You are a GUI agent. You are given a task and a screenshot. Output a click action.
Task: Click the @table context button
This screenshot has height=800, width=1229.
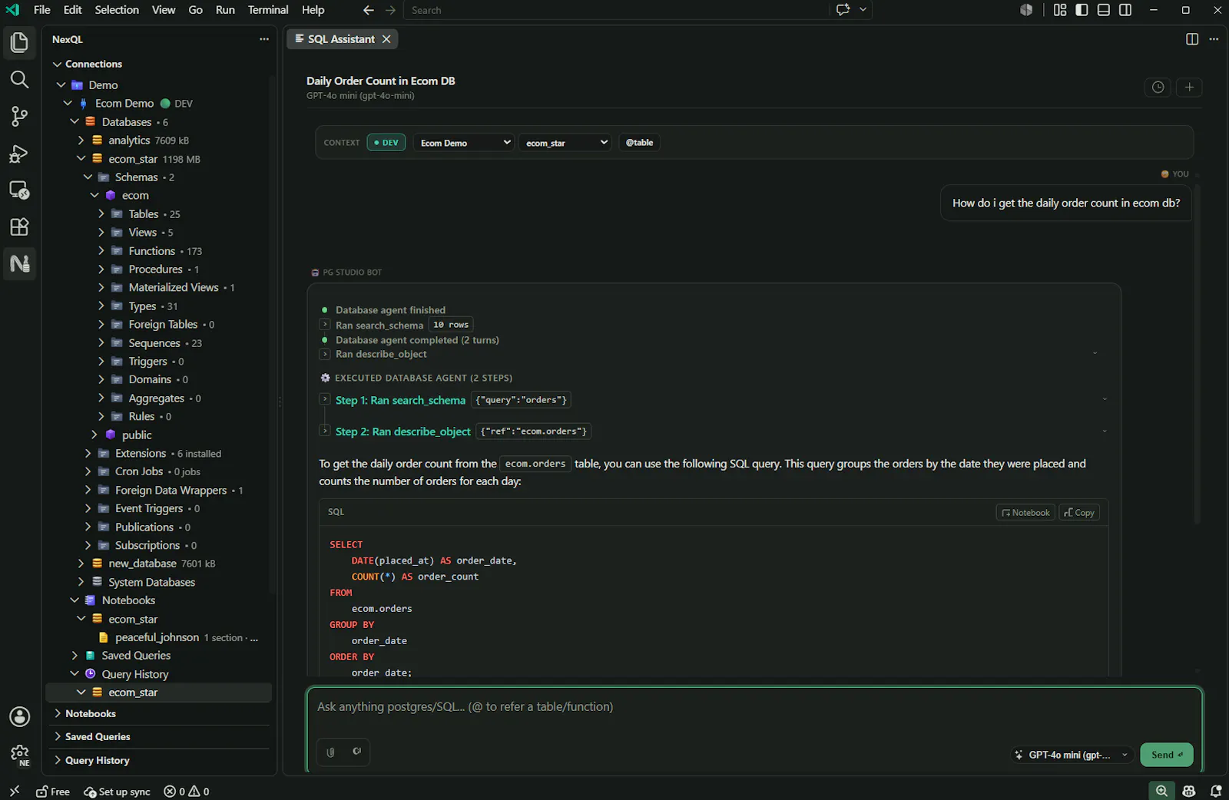coord(639,143)
